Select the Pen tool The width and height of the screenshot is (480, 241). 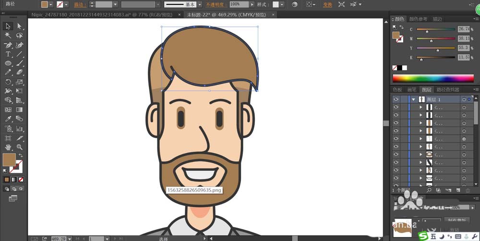pyautogui.click(x=8, y=45)
